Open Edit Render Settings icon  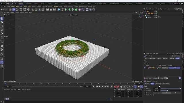[x=54, y=9]
